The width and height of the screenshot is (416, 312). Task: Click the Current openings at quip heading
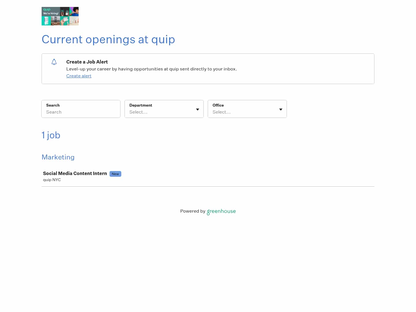click(x=108, y=40)
